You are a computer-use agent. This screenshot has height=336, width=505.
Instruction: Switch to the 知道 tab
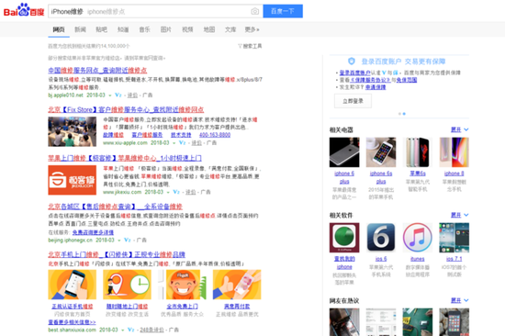point(123,29)
